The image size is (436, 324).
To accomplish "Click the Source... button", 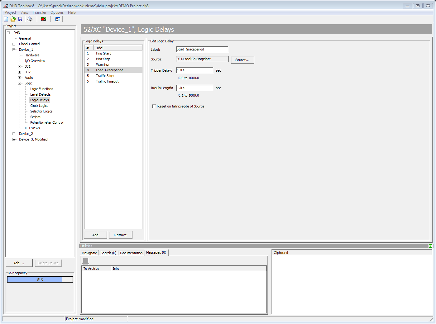I will pos(242,60).
